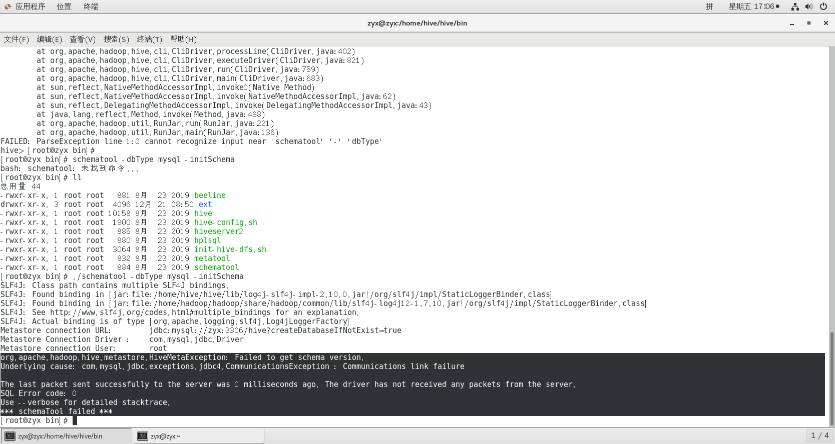The width and height of the screenshot is (835, 444).
Task: Click the network connection icon
Action: pos(795,6)
